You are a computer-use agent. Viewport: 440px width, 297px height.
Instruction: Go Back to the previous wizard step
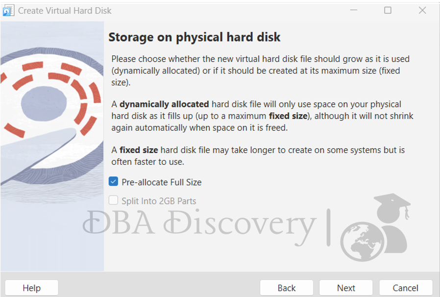click(x=287, y=288)
